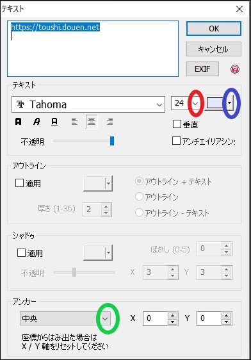Screen dimensions: 251x360
Task: Check 適用 in the アウトライン section
Action: click(19, 183)
